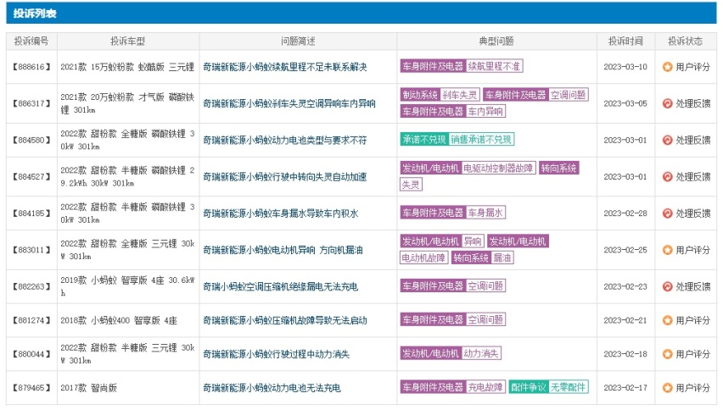Click the 处理反馈 icon for complaint 884580

667,140
